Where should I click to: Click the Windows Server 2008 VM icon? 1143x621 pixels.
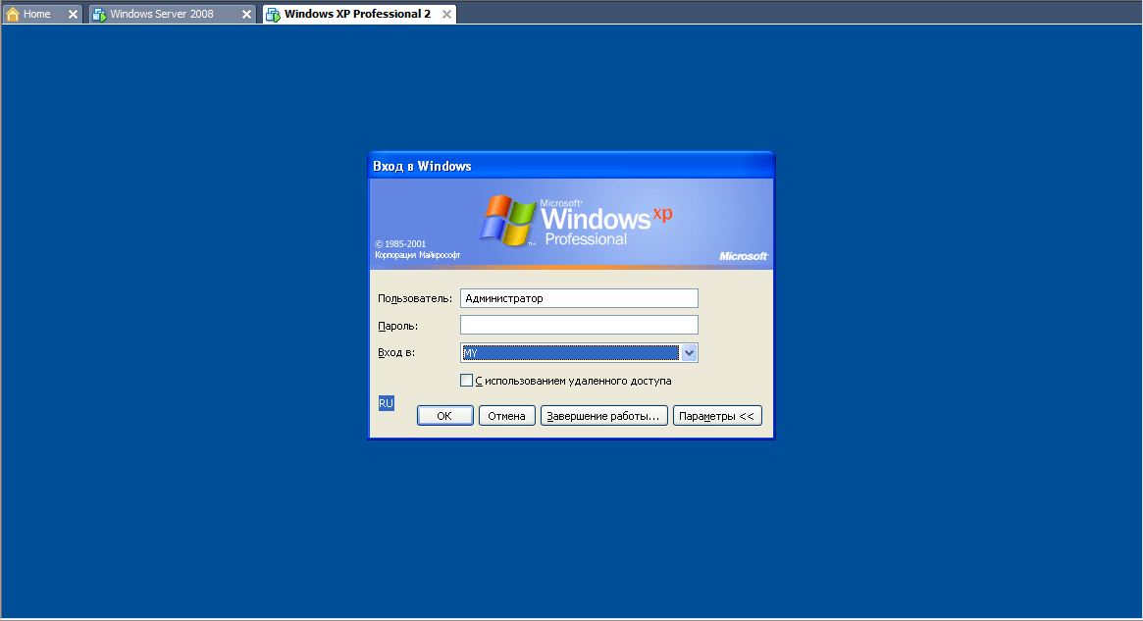click(x=99, y=14)
